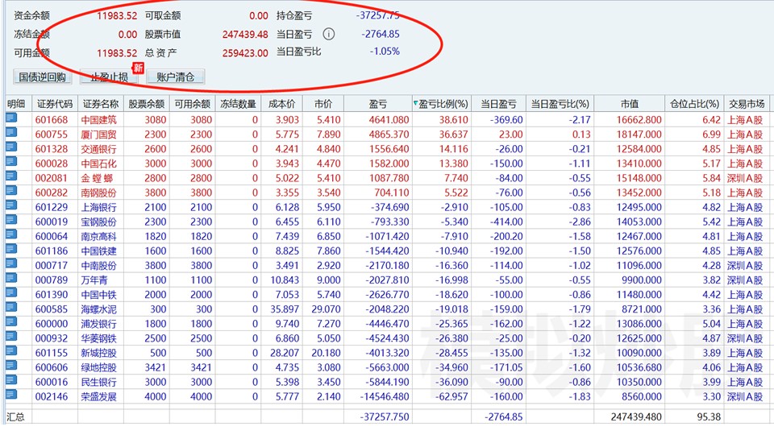Open detail icon for 600585 海螺水泥
This screenshot has width=774, height=435.
11,308
